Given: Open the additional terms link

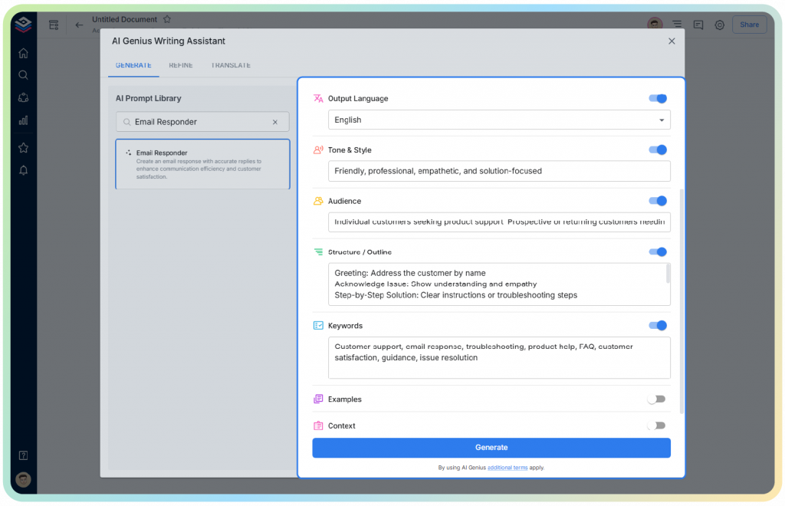Looking at the screenshot, I should pyautogui.click(x=506, y=466).
